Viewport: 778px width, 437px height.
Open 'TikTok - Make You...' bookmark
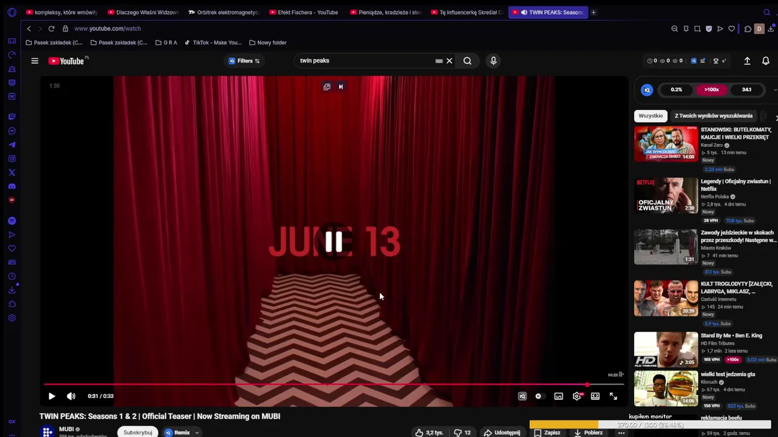click(213, 42)
